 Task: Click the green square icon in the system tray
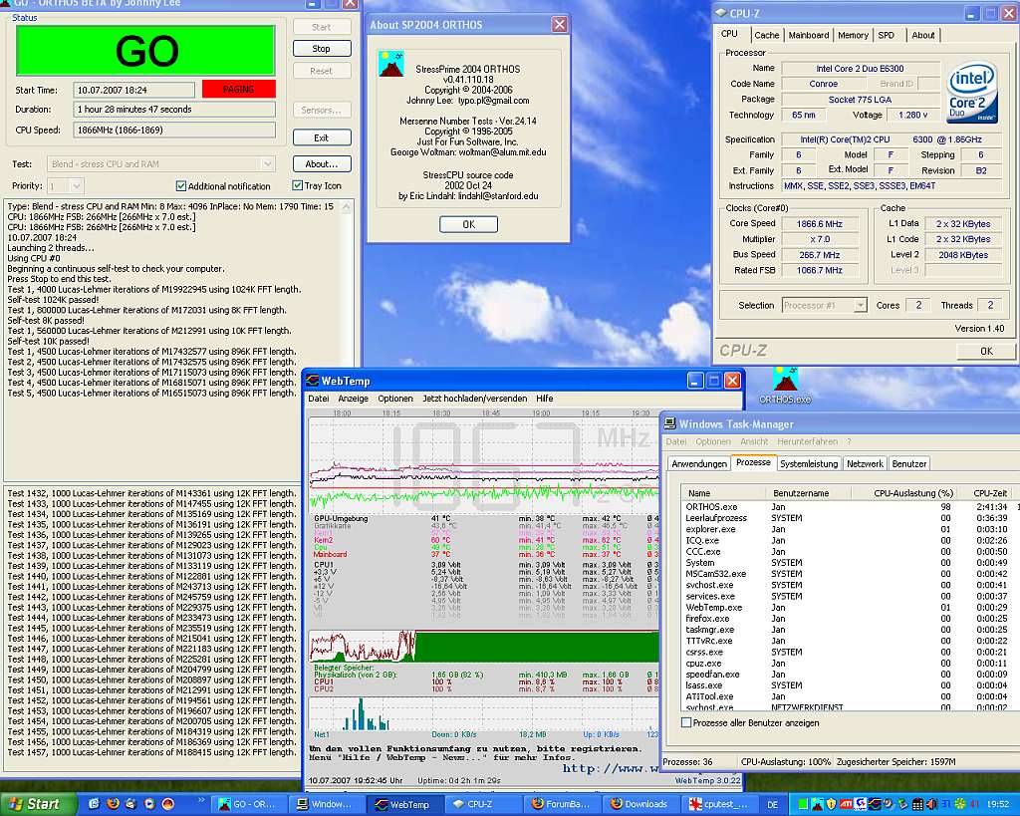[x=803, y=804]
